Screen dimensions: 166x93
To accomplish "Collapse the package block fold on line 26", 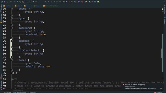I will (12, 41).
